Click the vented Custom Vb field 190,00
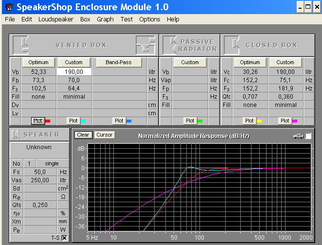This screenshot has height=245, width=322. (x=74, y=72)
